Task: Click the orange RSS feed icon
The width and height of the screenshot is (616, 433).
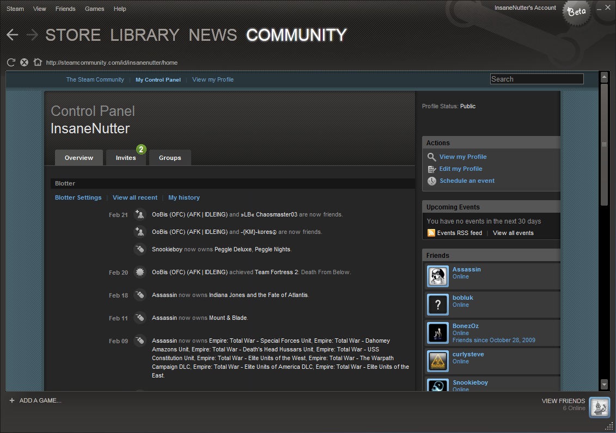Action: click(x=431, y=233)
